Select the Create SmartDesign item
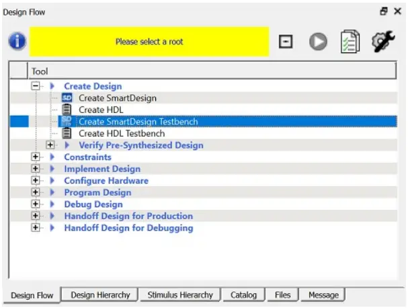Screen dimensions: 408x308 (118, 98)
